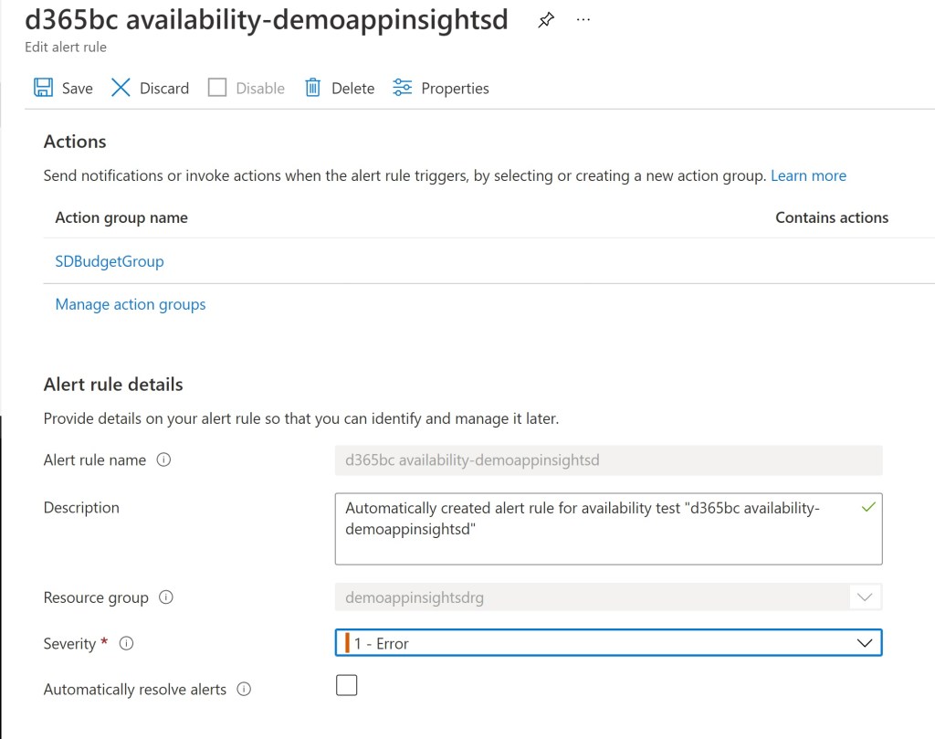The width and height of the screenshot is (935, 739).
Task: Click the Save floppy disk icon
Action: 43,88
